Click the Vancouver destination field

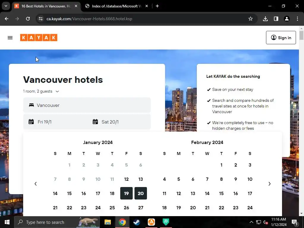click(x=87, y=105)
